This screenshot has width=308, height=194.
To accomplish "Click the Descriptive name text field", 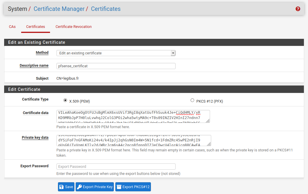I will (116, 66).
